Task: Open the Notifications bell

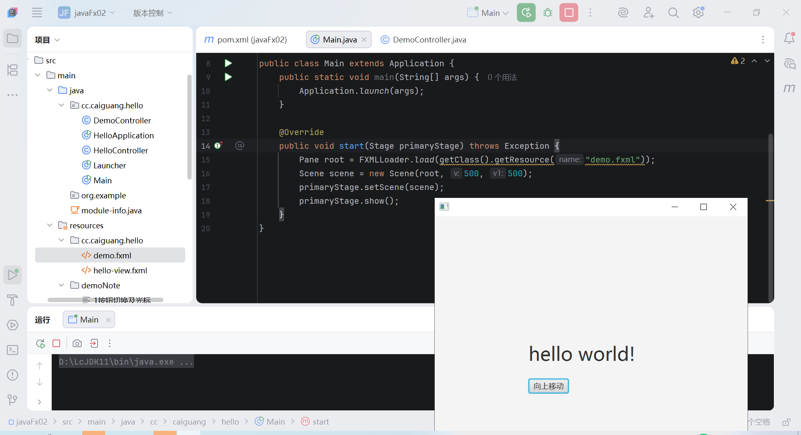Action: (789, 38)
